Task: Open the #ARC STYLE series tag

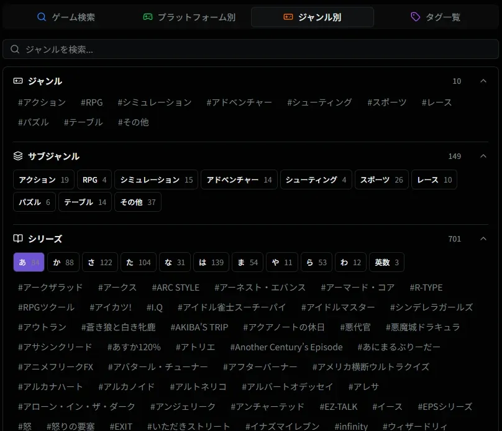Action: point(175,288)
